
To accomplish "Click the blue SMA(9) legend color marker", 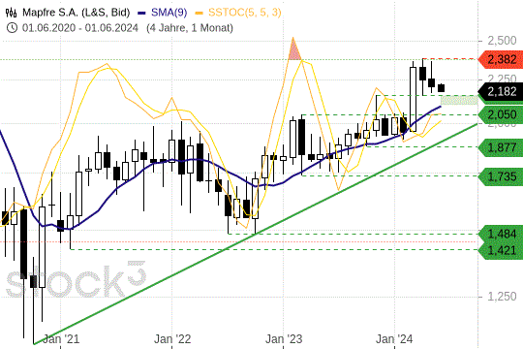I will (x=141, y=14).
